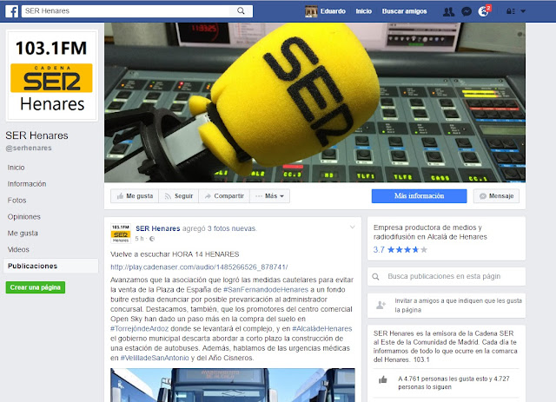The image size is (556, 402).
Task: Click the #VelilladeSanAntonio hashtag
Action: coord(155,358)
